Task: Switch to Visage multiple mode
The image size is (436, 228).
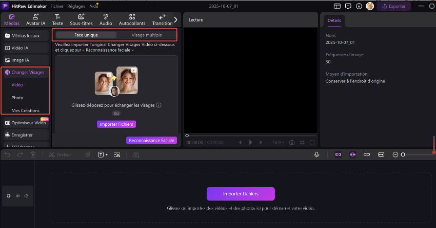Action: tap(146, 35)
